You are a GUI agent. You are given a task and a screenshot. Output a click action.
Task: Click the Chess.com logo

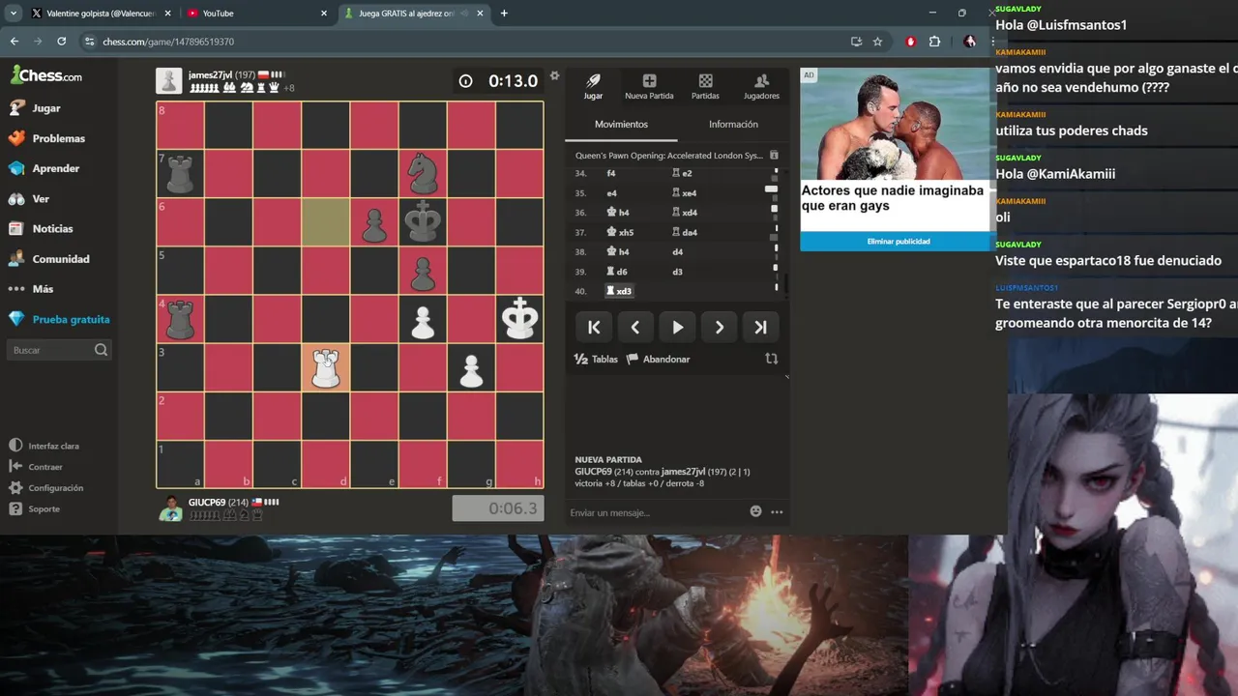[46, 74]
